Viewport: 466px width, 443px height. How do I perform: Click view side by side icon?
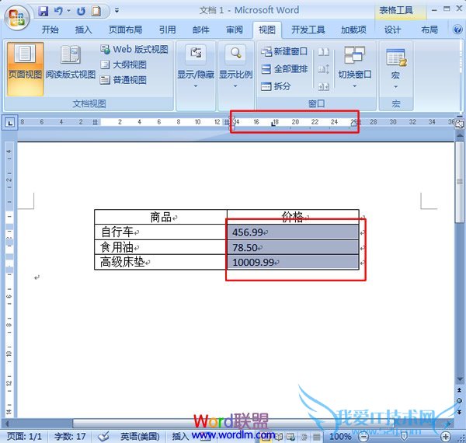pyautogui.click(x=323, y=52)
